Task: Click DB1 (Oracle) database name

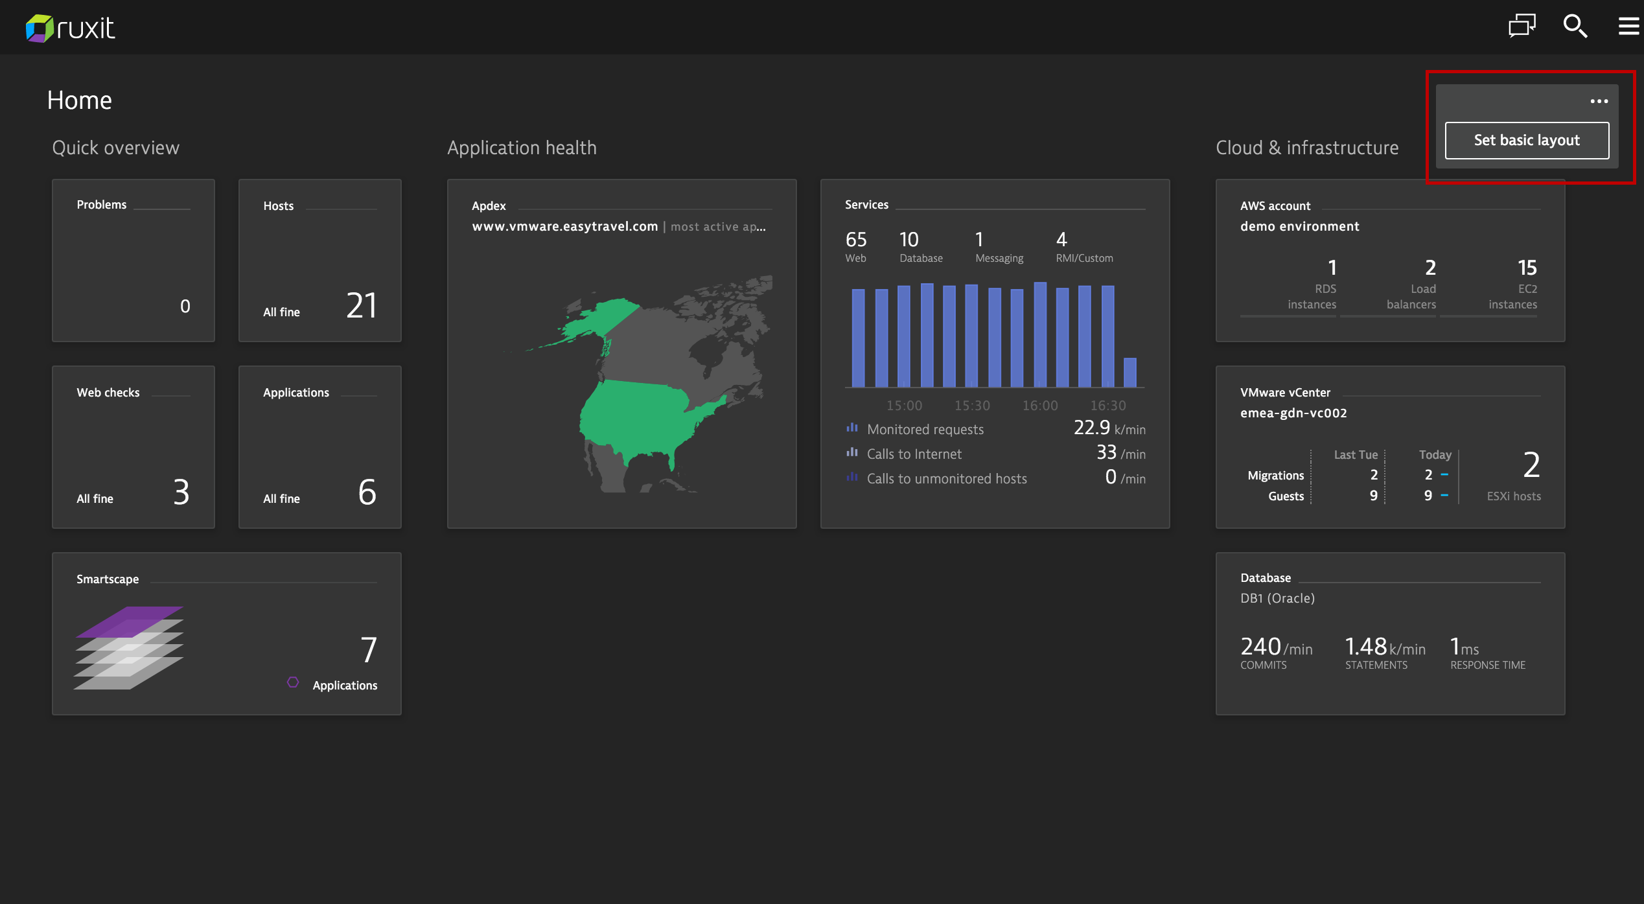Action: click(1277, 598)
